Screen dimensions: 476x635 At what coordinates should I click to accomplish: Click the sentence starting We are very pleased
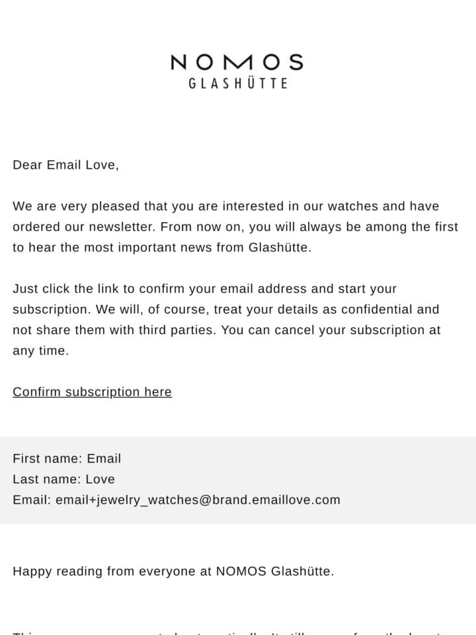pyautogui.click(x=226, y=206)
